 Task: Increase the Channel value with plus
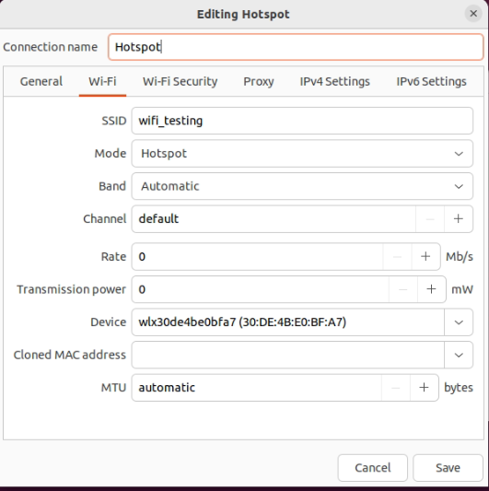click(x=459, y=219)
